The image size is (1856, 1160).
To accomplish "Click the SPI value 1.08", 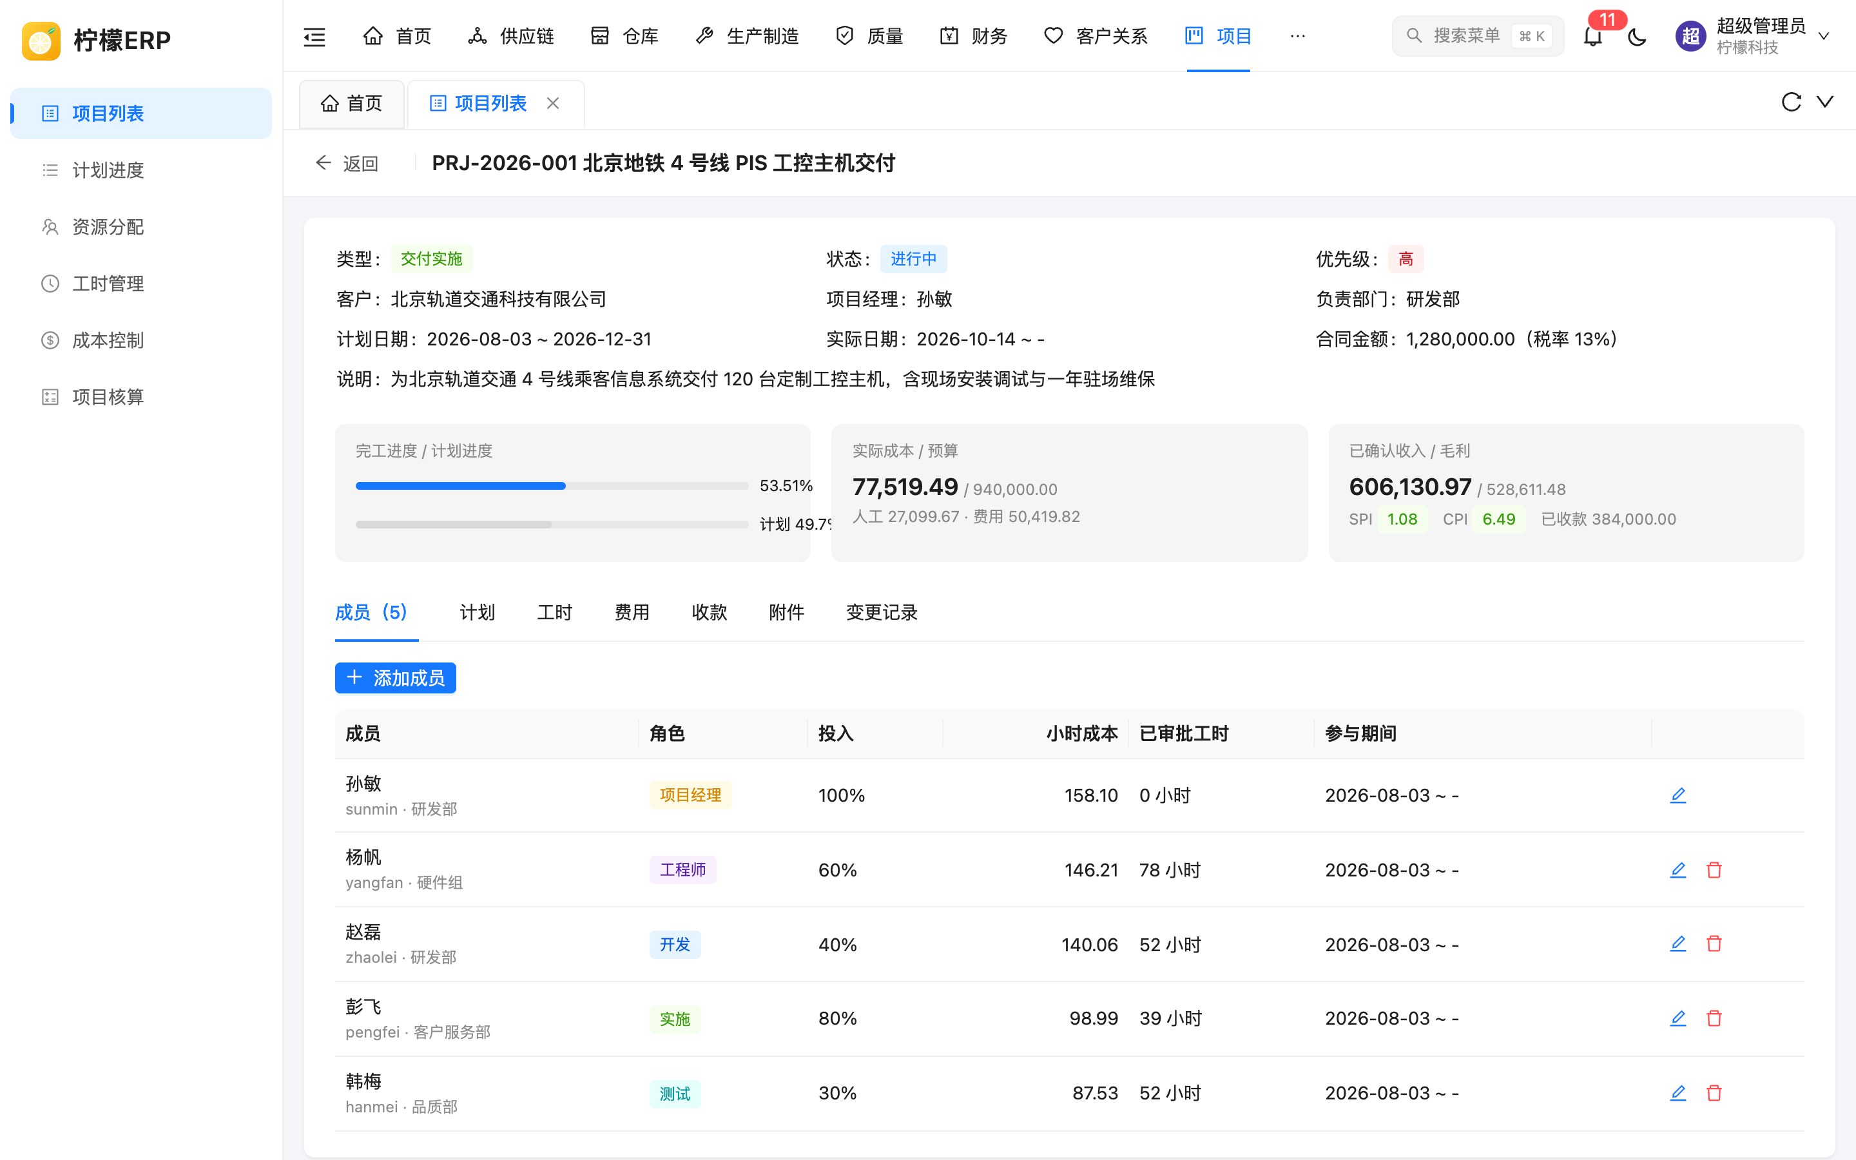I will 1402,519.
